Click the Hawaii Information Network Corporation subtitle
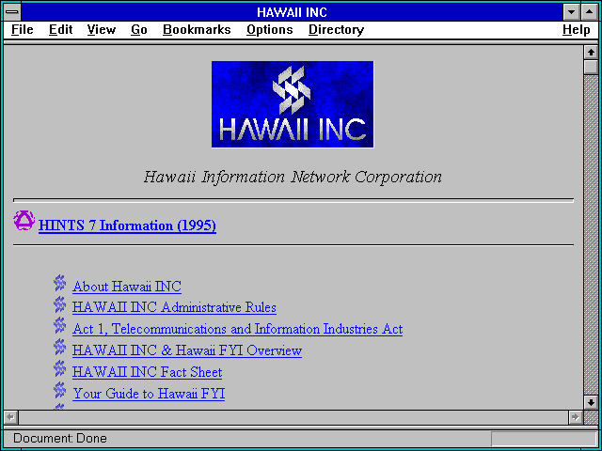Viewport: 602px width, 451px height. click(x=293, y=178)
